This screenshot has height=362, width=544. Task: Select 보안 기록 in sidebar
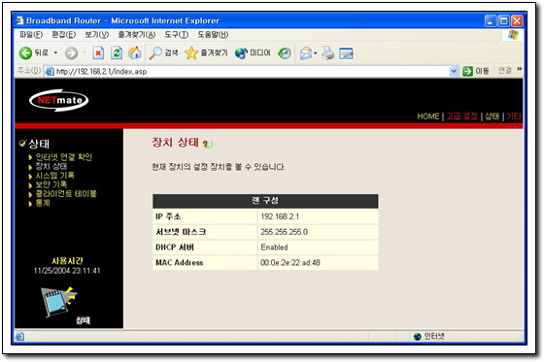[x=51, y=184]
